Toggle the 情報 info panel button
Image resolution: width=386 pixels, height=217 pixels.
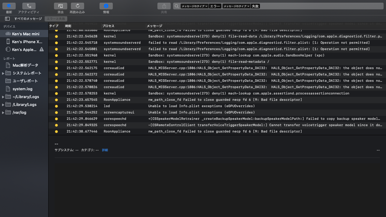pyautogui.click(x=106, y=6)
